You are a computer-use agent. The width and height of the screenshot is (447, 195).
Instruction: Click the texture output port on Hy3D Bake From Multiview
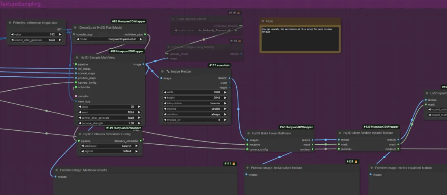pyautogui.click(x=312, y=140)
